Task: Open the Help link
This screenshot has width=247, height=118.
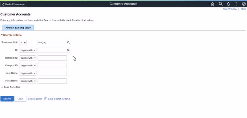Action: coord(243,9)
